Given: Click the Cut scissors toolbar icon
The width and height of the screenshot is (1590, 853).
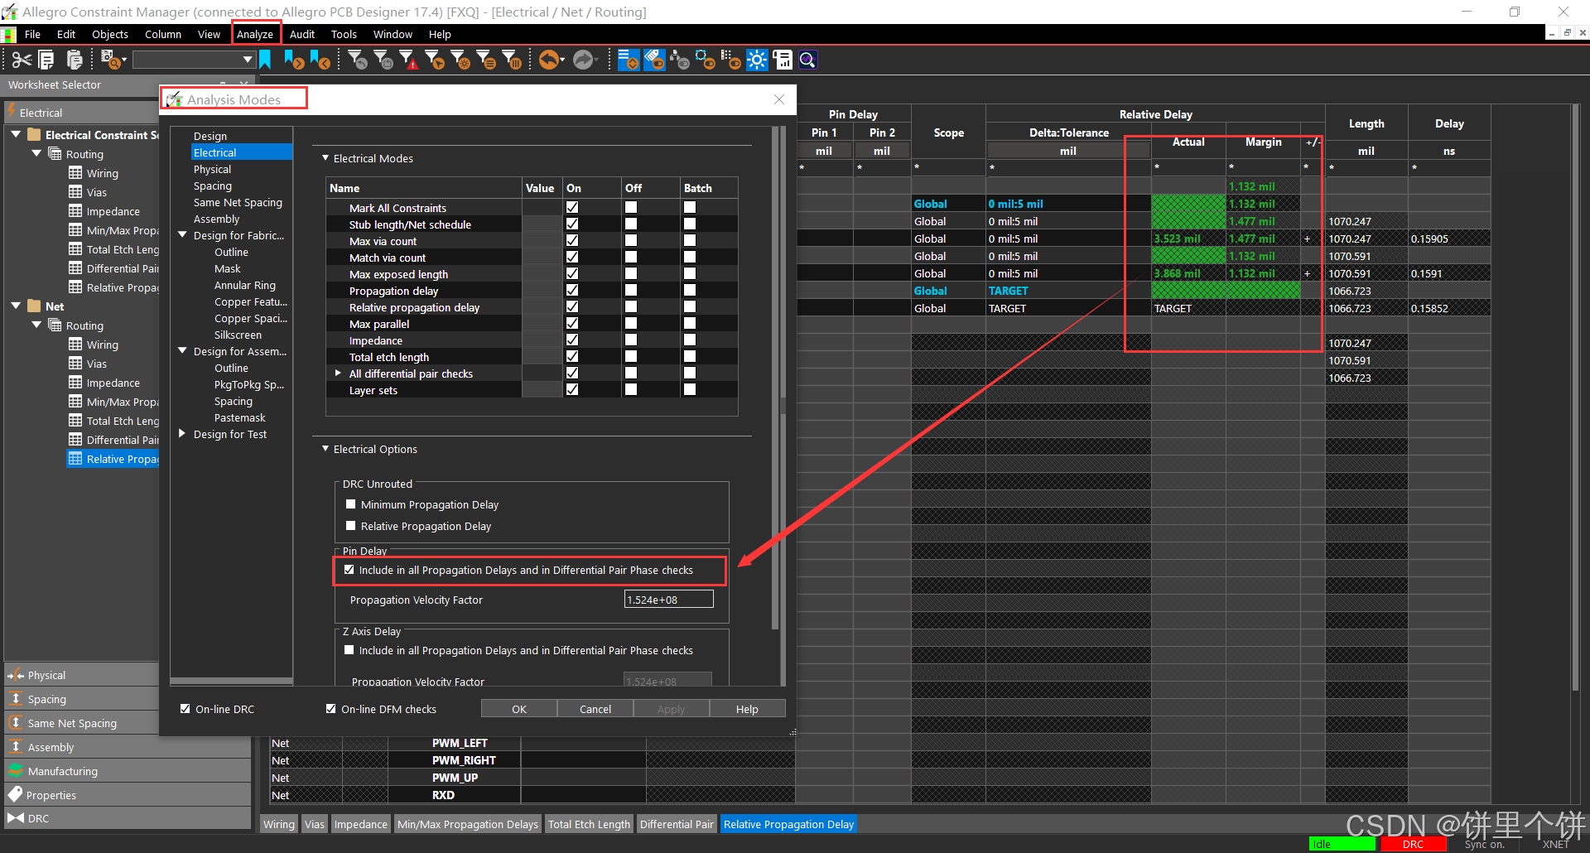Looking at the screenshot, I should tap(22, 60).
